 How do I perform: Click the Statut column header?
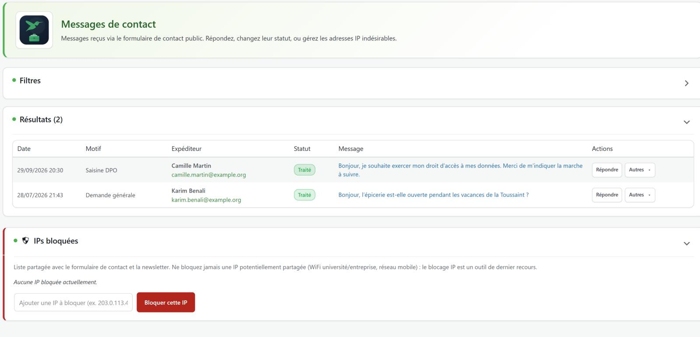[x=302, y=148]
